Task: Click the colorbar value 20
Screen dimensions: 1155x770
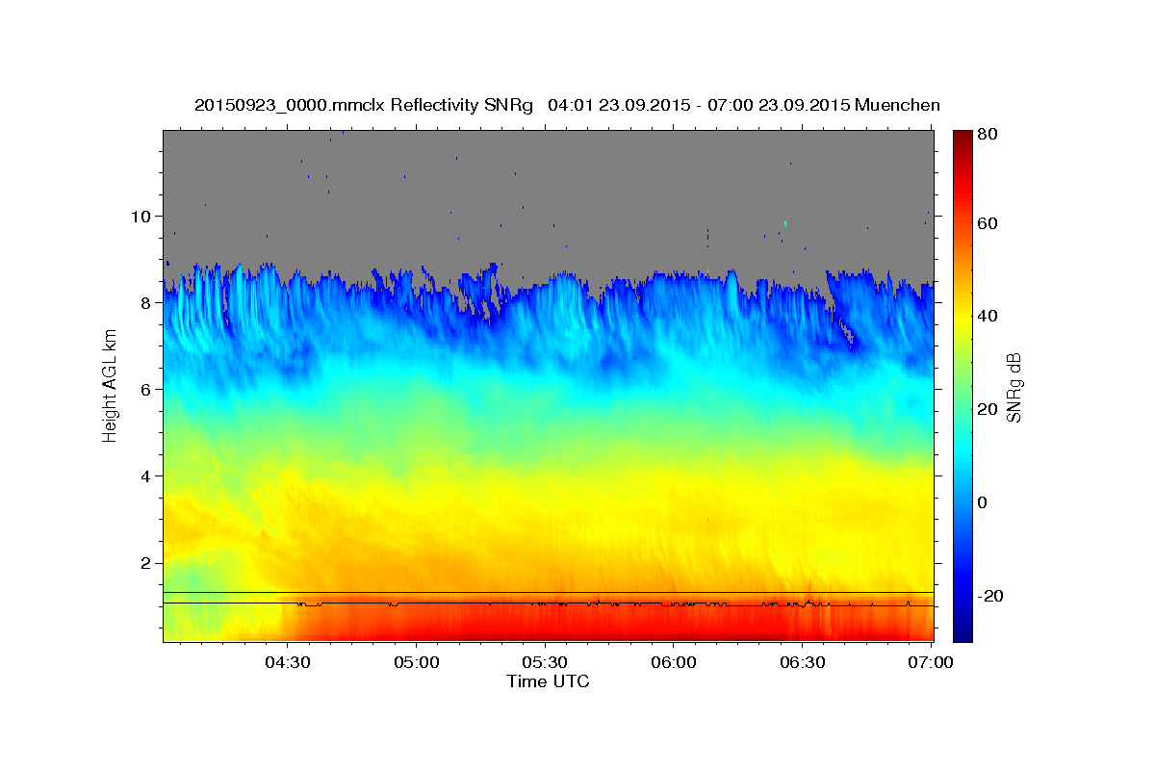Action: (x=988, y=409)
